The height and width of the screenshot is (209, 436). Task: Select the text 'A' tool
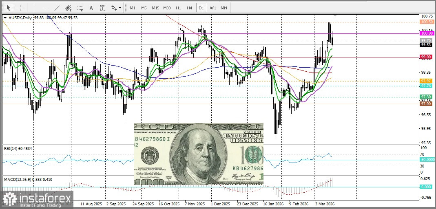tap(91, 8)
